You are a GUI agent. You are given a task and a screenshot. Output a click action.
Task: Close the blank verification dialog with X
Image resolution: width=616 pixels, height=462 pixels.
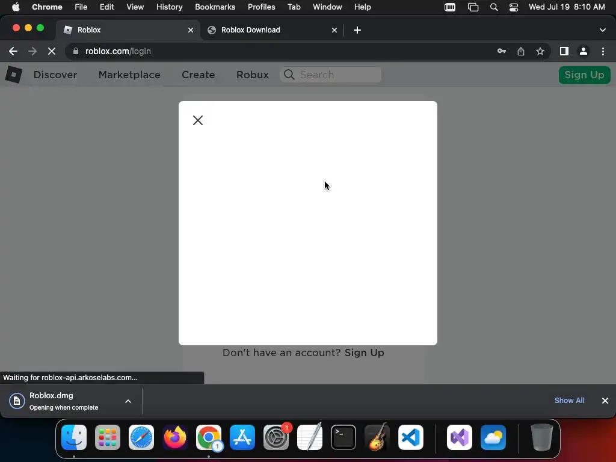(197, 120)
